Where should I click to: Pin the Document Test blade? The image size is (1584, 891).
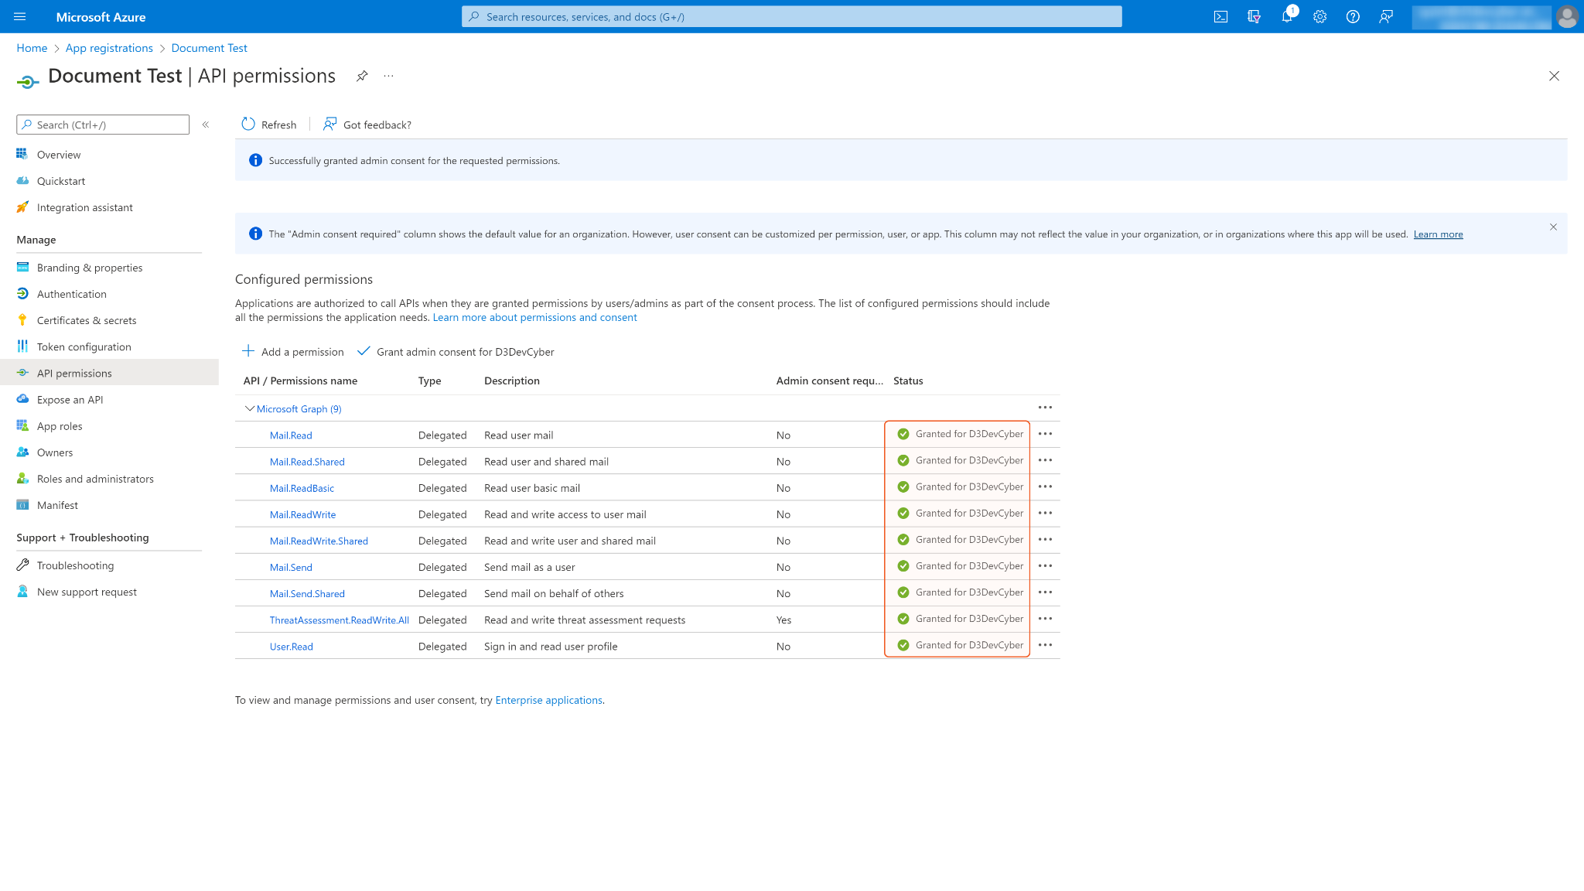click(362, 76)
